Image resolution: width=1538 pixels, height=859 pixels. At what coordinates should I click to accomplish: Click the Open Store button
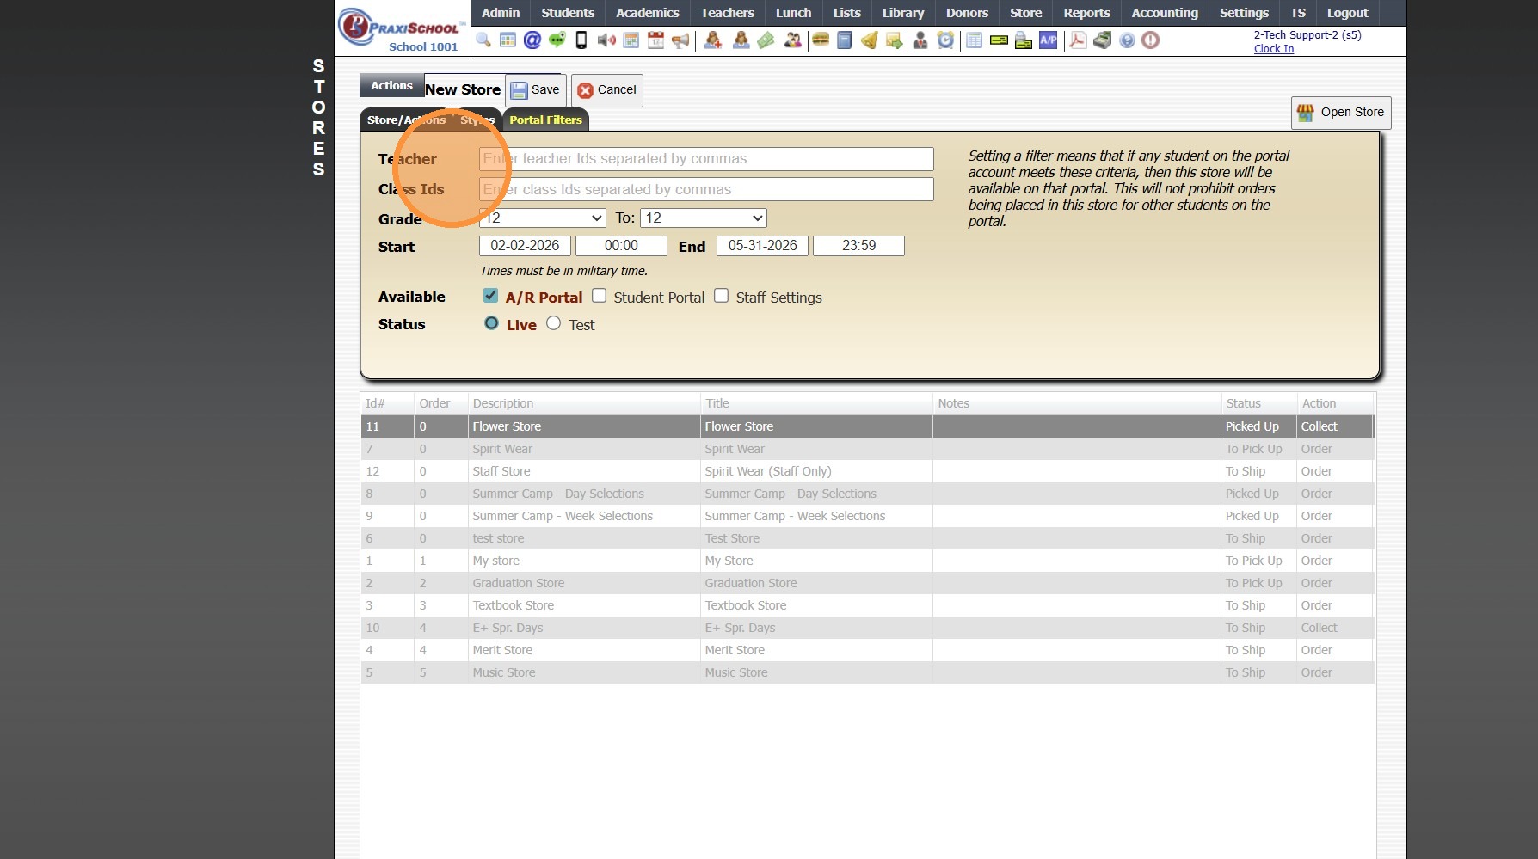click(x=1341, y=113)
